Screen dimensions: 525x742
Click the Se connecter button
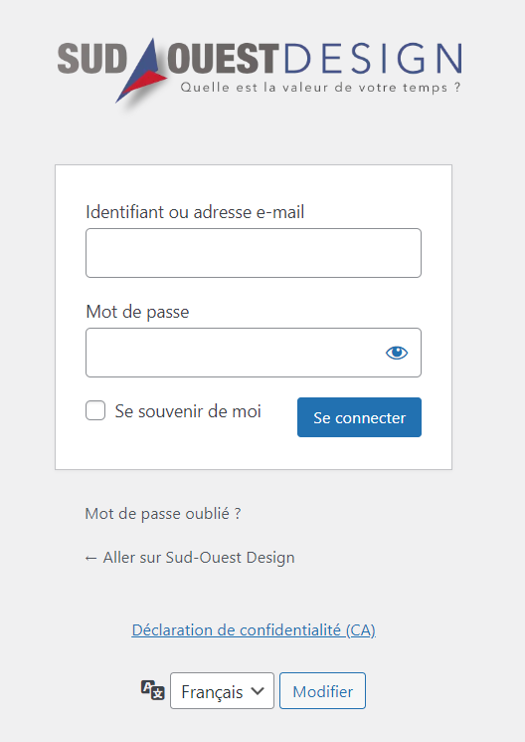coord(359,417)
